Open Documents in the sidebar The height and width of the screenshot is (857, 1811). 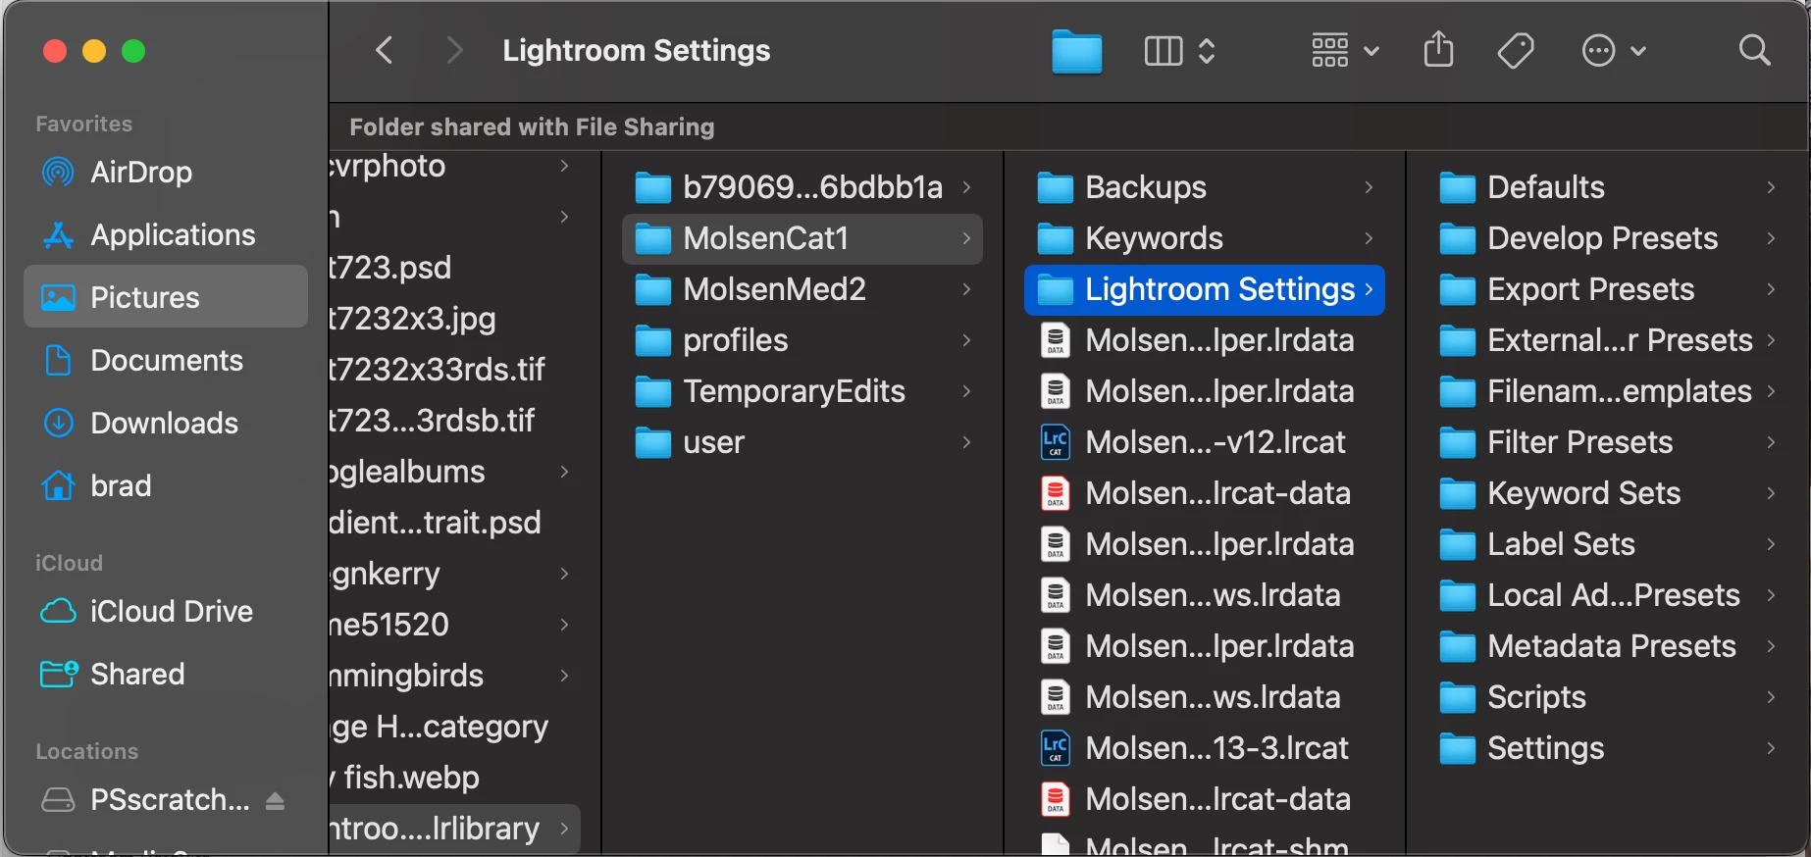click(166, 361)
